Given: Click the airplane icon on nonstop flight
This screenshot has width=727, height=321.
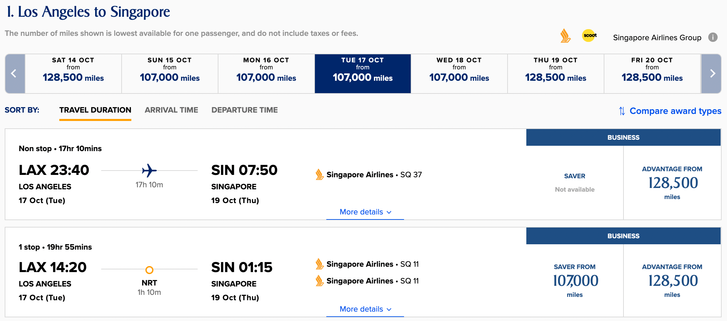Looking at the screenshot, I should pos(149,171).
